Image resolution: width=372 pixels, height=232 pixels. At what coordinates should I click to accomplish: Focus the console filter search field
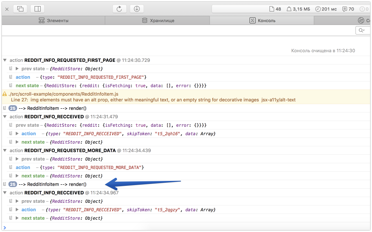(363, 30)
